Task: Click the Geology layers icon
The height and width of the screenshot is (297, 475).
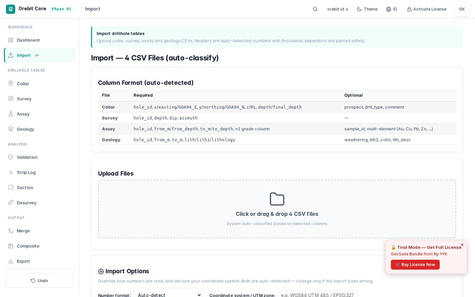Action: click(x=11, y=129)
